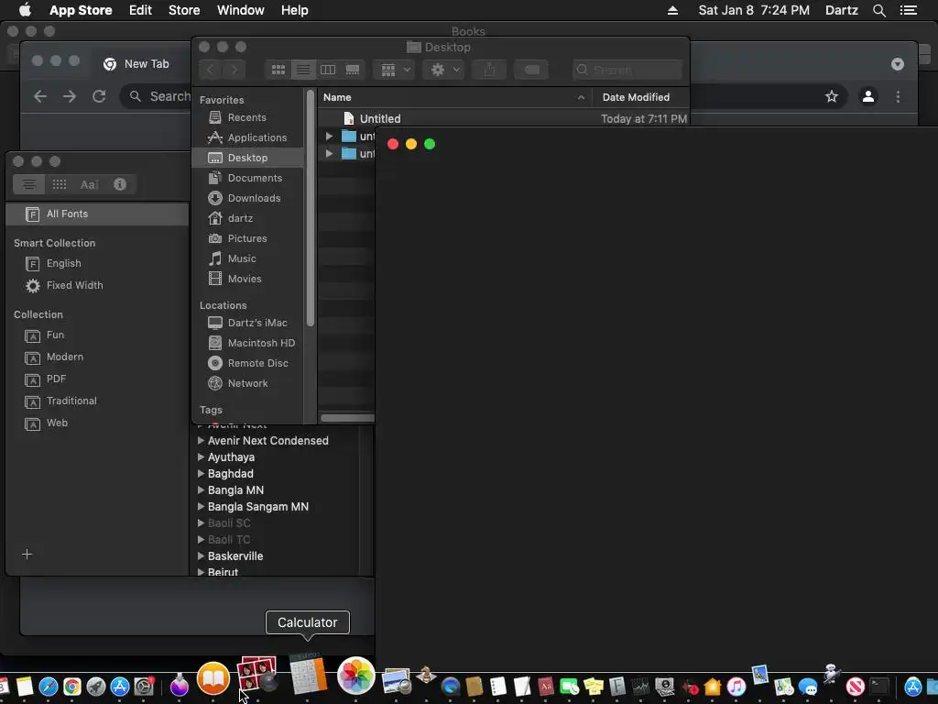Click the Finder sidebar vertical scrollbar
This screenshot has width=938, height=704.
point(310,208)
